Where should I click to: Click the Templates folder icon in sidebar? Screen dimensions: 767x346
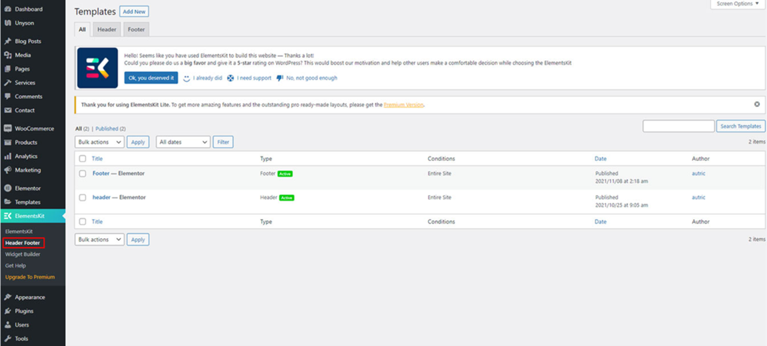7,202
